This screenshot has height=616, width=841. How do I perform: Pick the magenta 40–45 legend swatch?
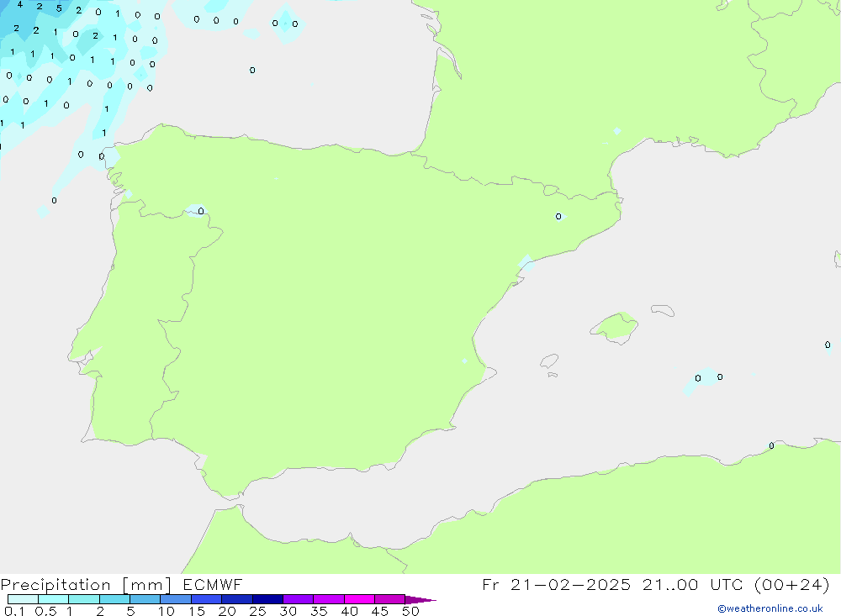[359, 599]
